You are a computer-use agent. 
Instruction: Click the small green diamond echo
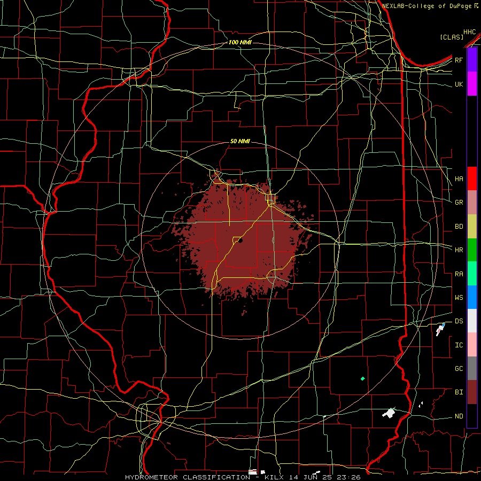pyautogui.click(x=362, y=378)
